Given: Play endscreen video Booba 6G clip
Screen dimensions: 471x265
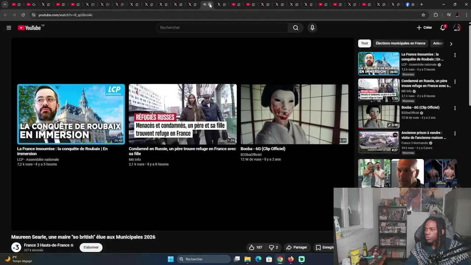Looking at the screenshot, I should click(294, 114).
